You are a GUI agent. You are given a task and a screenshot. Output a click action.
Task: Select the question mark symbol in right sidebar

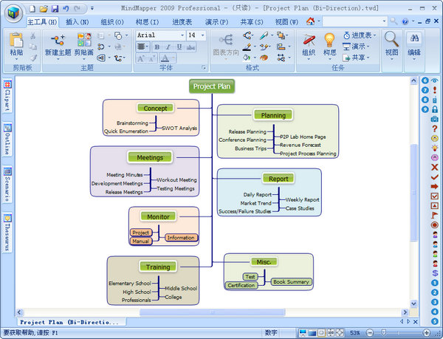click(435, 129)
